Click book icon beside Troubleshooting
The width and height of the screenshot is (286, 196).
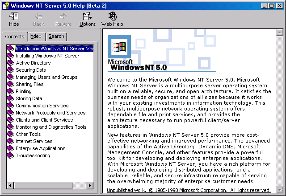pos(10,155)
